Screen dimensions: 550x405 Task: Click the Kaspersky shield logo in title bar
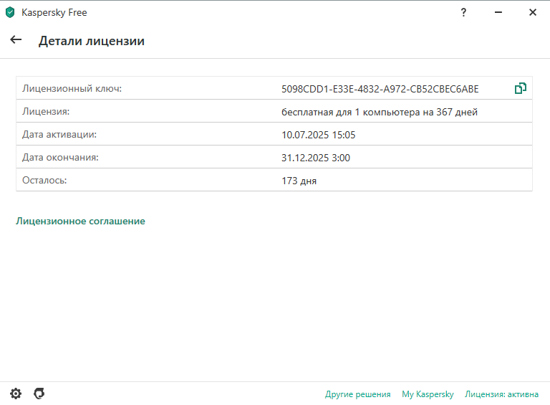tap(10, 12)
